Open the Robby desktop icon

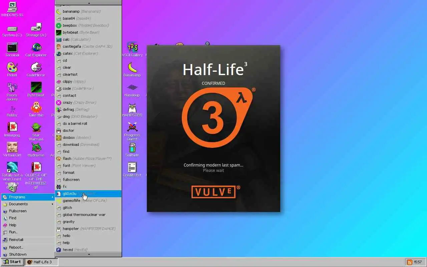[12, 111]
